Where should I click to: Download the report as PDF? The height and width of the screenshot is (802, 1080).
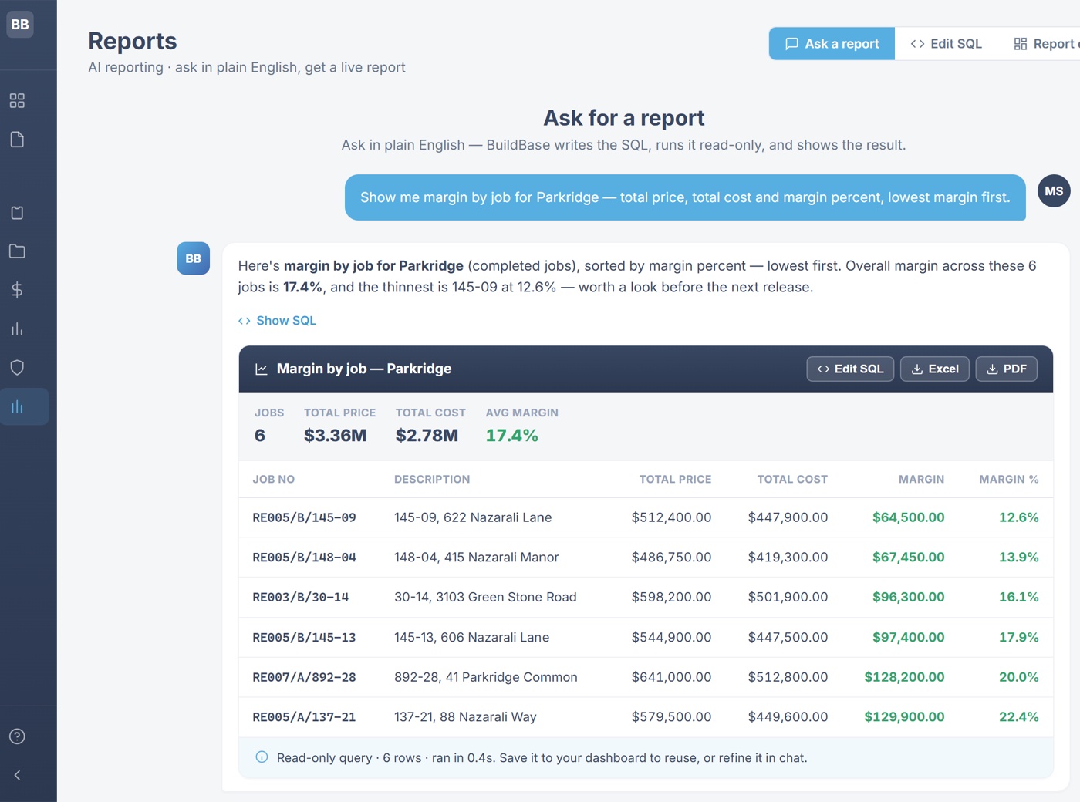(x=1006, y=369)
